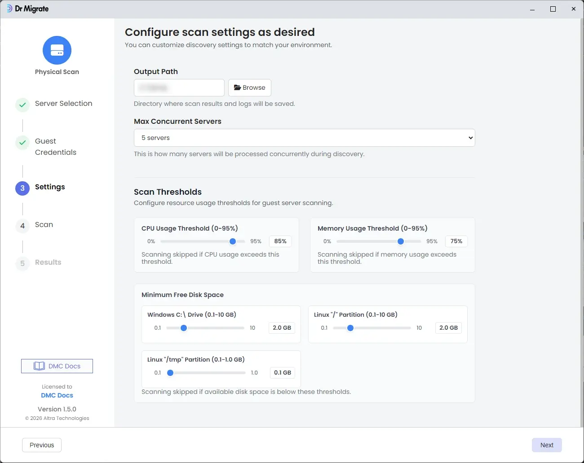Click the Version 1.5.0 text
Screen dimensions: 584x463
coord(57,409)
